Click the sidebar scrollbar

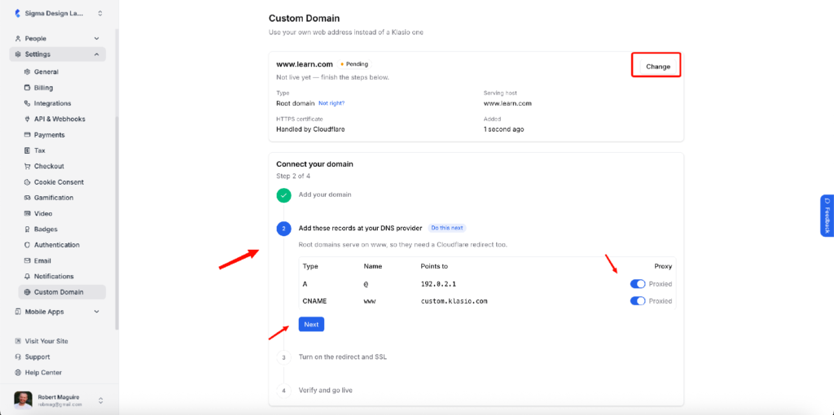pyautogui.click(x=116, y=181)
